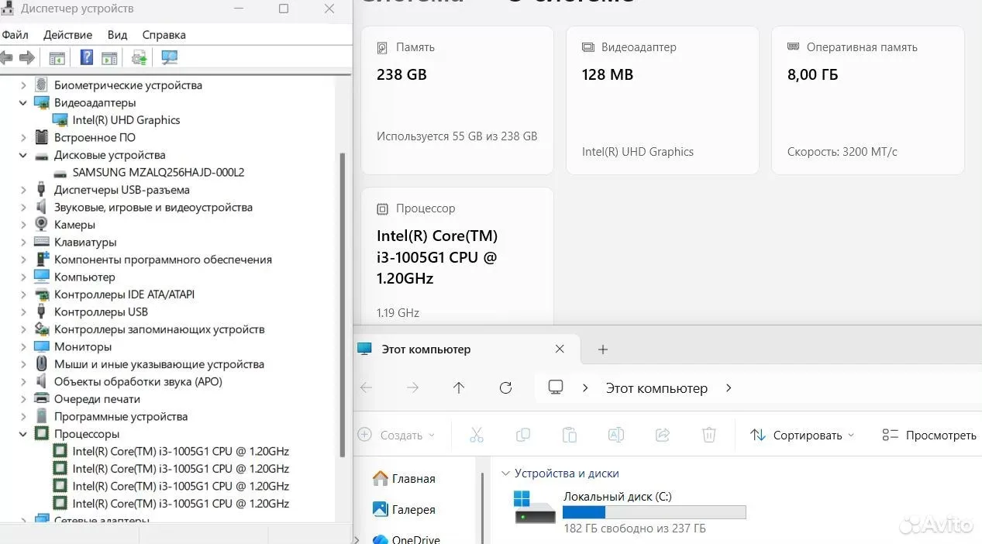Expand Встроенное ПО node
The height and width of the screenshot is (544, 982).
(23, 137)
